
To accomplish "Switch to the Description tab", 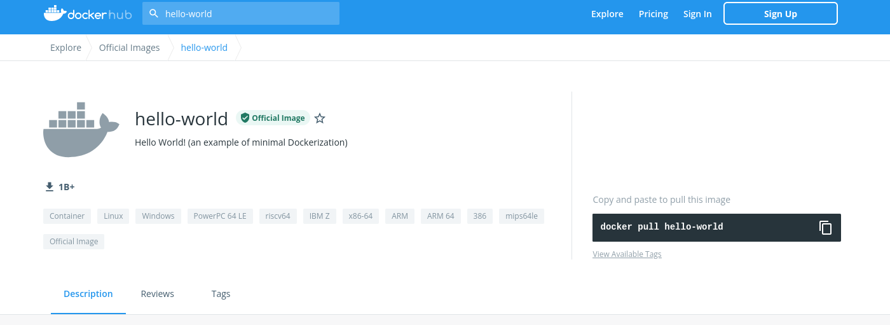I will point(88,294).
